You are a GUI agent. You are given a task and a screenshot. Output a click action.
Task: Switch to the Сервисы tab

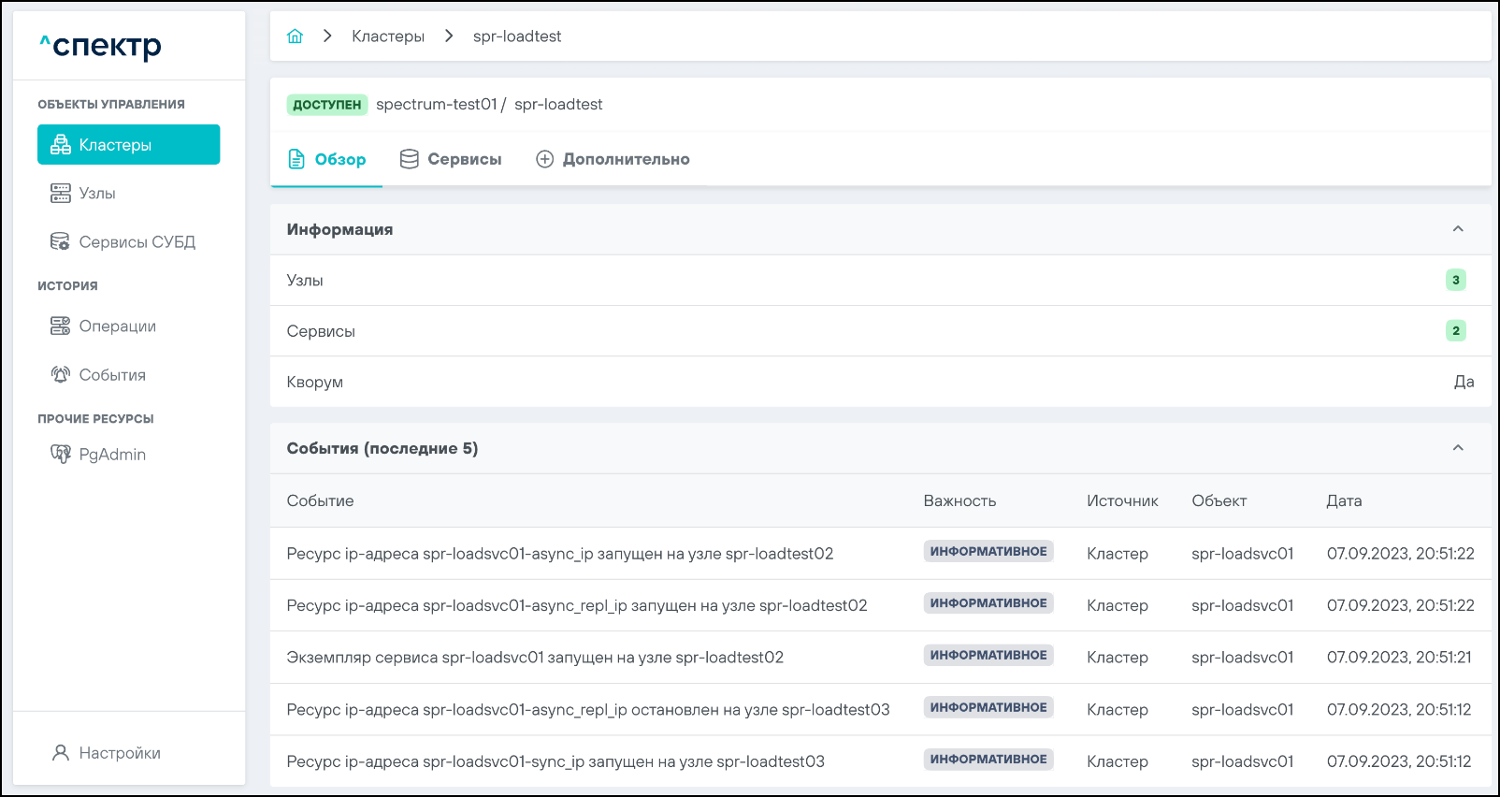(x=451, y=160)
